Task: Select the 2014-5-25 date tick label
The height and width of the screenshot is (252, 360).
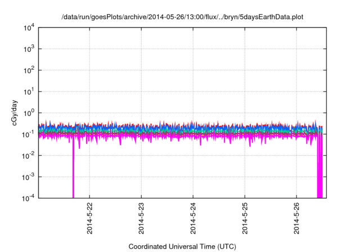Action: tap(245, 218)
